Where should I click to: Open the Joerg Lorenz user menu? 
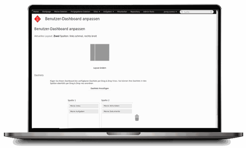170,12
